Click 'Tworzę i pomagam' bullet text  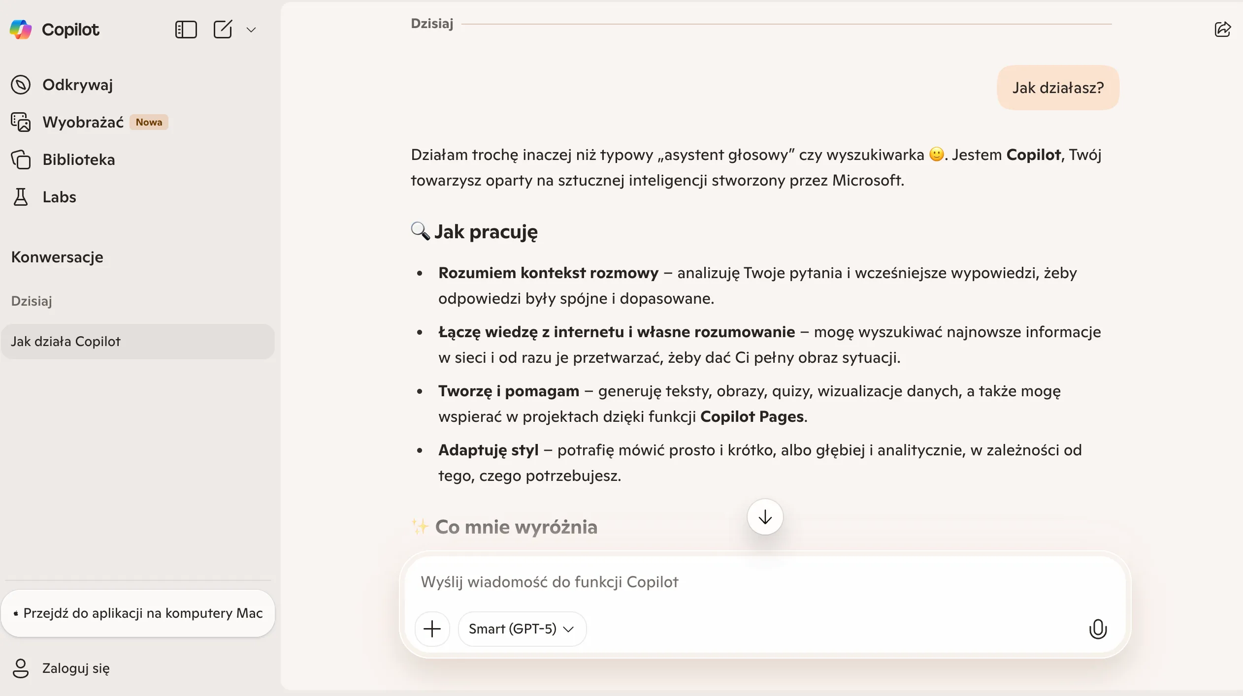pos(509,391)
